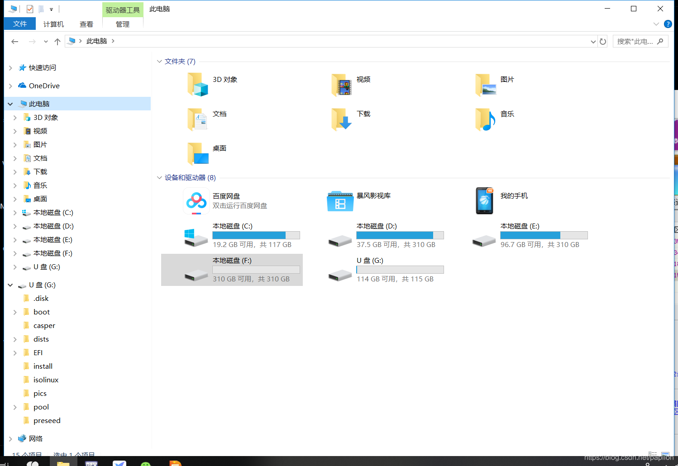Collapse the 文件夹 (7) group header
The height and width of the screenshot is (466, 678).
pos(159,62)
